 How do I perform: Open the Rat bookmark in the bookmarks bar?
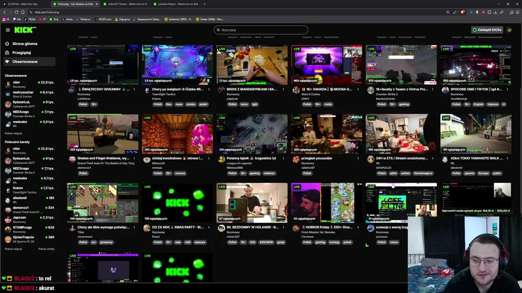(17, 19)
